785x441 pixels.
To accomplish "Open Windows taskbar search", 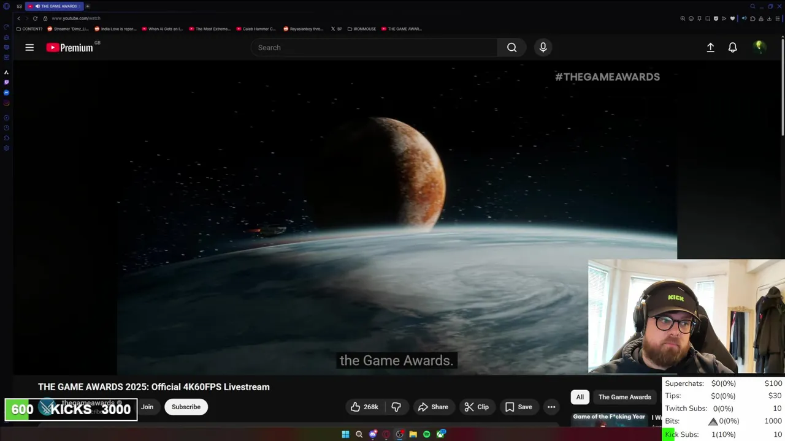I will click(359, 434).
